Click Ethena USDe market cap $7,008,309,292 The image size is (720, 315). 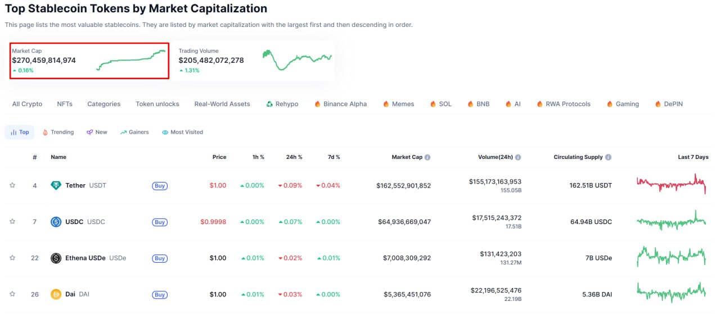tap(407, 258)
